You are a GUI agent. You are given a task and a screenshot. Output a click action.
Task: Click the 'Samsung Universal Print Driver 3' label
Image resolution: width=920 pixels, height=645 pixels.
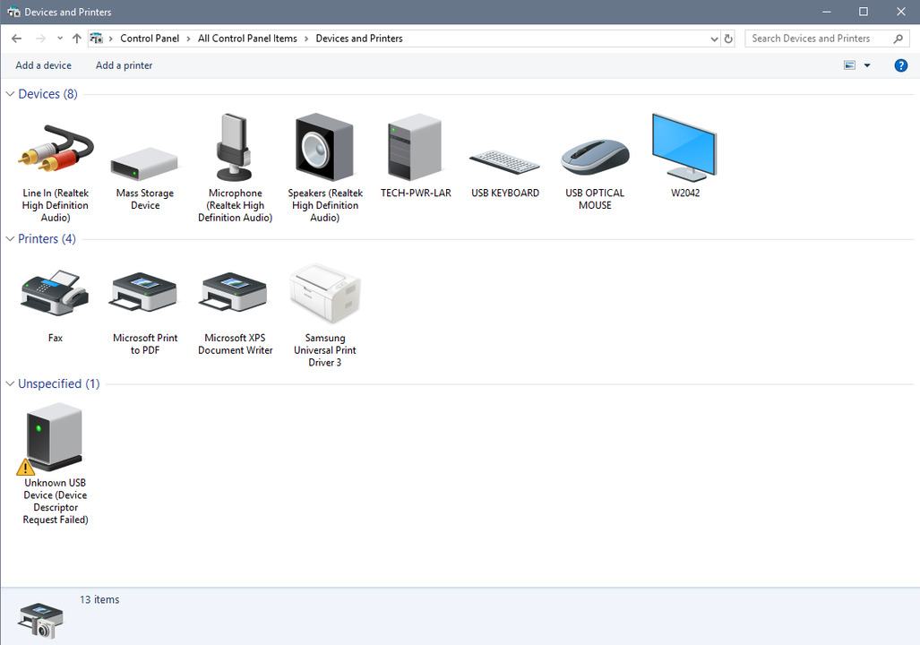[325, 349]
